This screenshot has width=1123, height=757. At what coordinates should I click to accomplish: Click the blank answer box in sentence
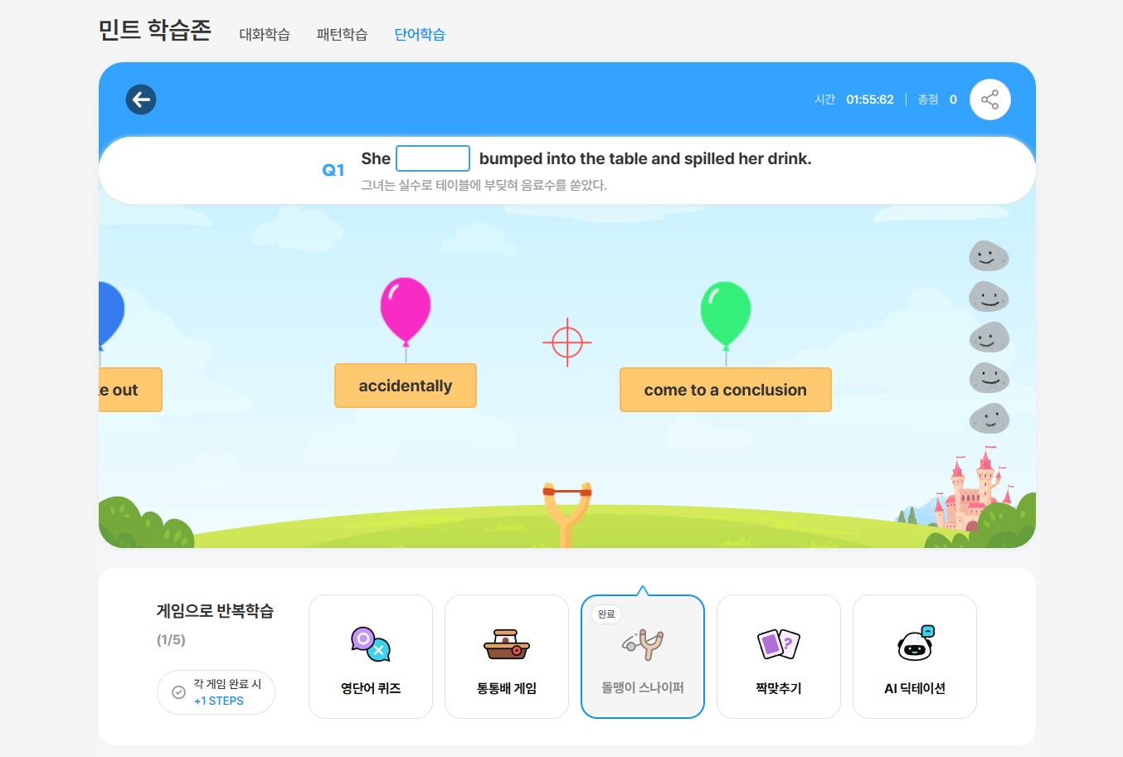[x=433, y=158]
